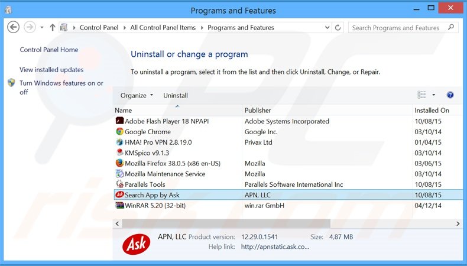Select the Google Chrome entry
This screenshot has height=266, width=467.
(148, 132)
